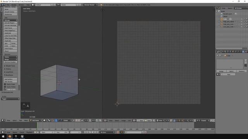
Task: Open the Edit Mode selector dropdown
Action: tap(36, 120)
